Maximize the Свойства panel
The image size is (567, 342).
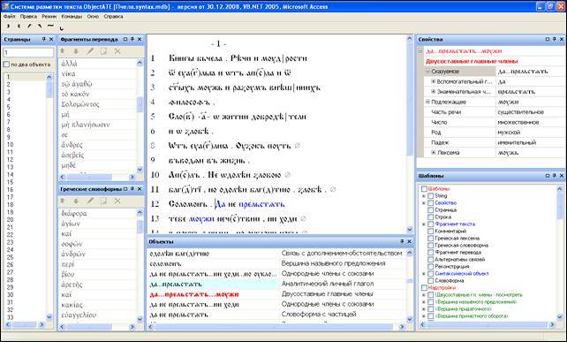(548, 39)
